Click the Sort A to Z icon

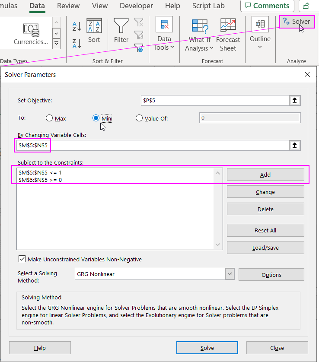(77, 26)
